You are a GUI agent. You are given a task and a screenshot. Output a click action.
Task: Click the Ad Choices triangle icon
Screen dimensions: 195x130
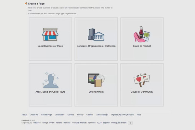click(x=107, y=115)
